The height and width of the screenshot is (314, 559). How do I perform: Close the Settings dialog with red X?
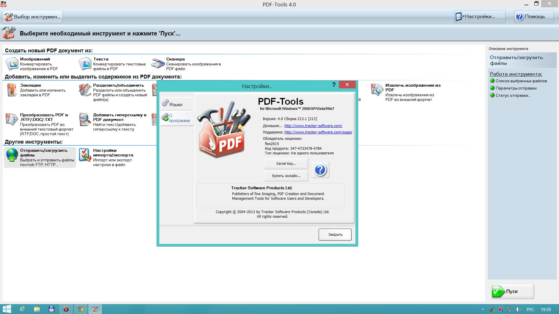click(x=347, y=85)
